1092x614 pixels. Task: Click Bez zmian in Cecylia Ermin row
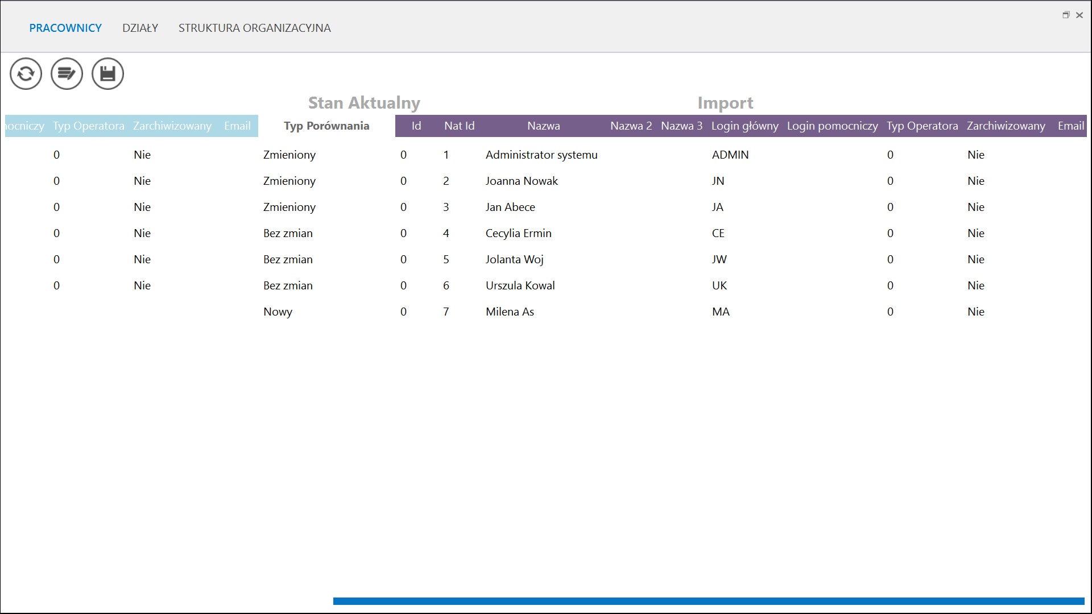[288, 233]
